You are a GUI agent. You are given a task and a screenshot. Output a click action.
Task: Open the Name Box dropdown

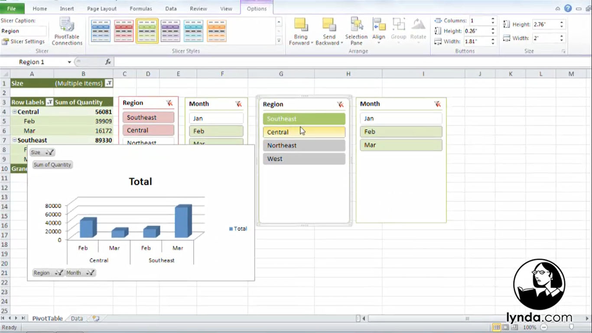pos(69,62)
